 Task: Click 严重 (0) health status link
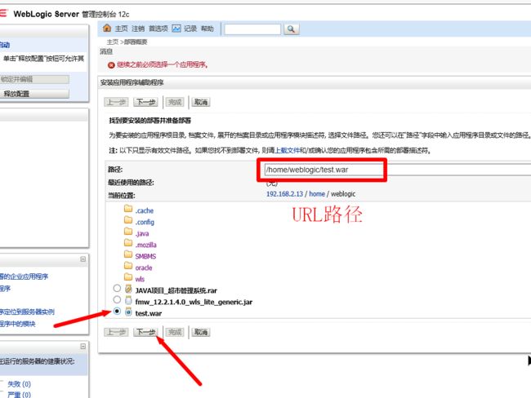20,394
